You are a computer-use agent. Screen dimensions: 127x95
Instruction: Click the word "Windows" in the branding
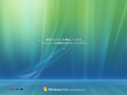[x=55, y=89]
